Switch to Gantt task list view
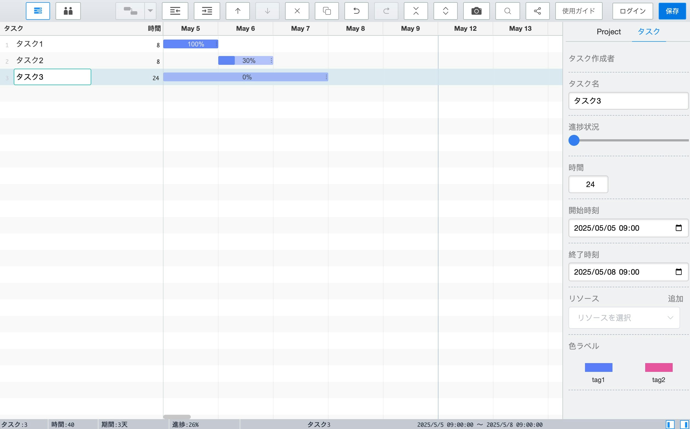This screenshot has height=429, width=690. coord(38,11)
